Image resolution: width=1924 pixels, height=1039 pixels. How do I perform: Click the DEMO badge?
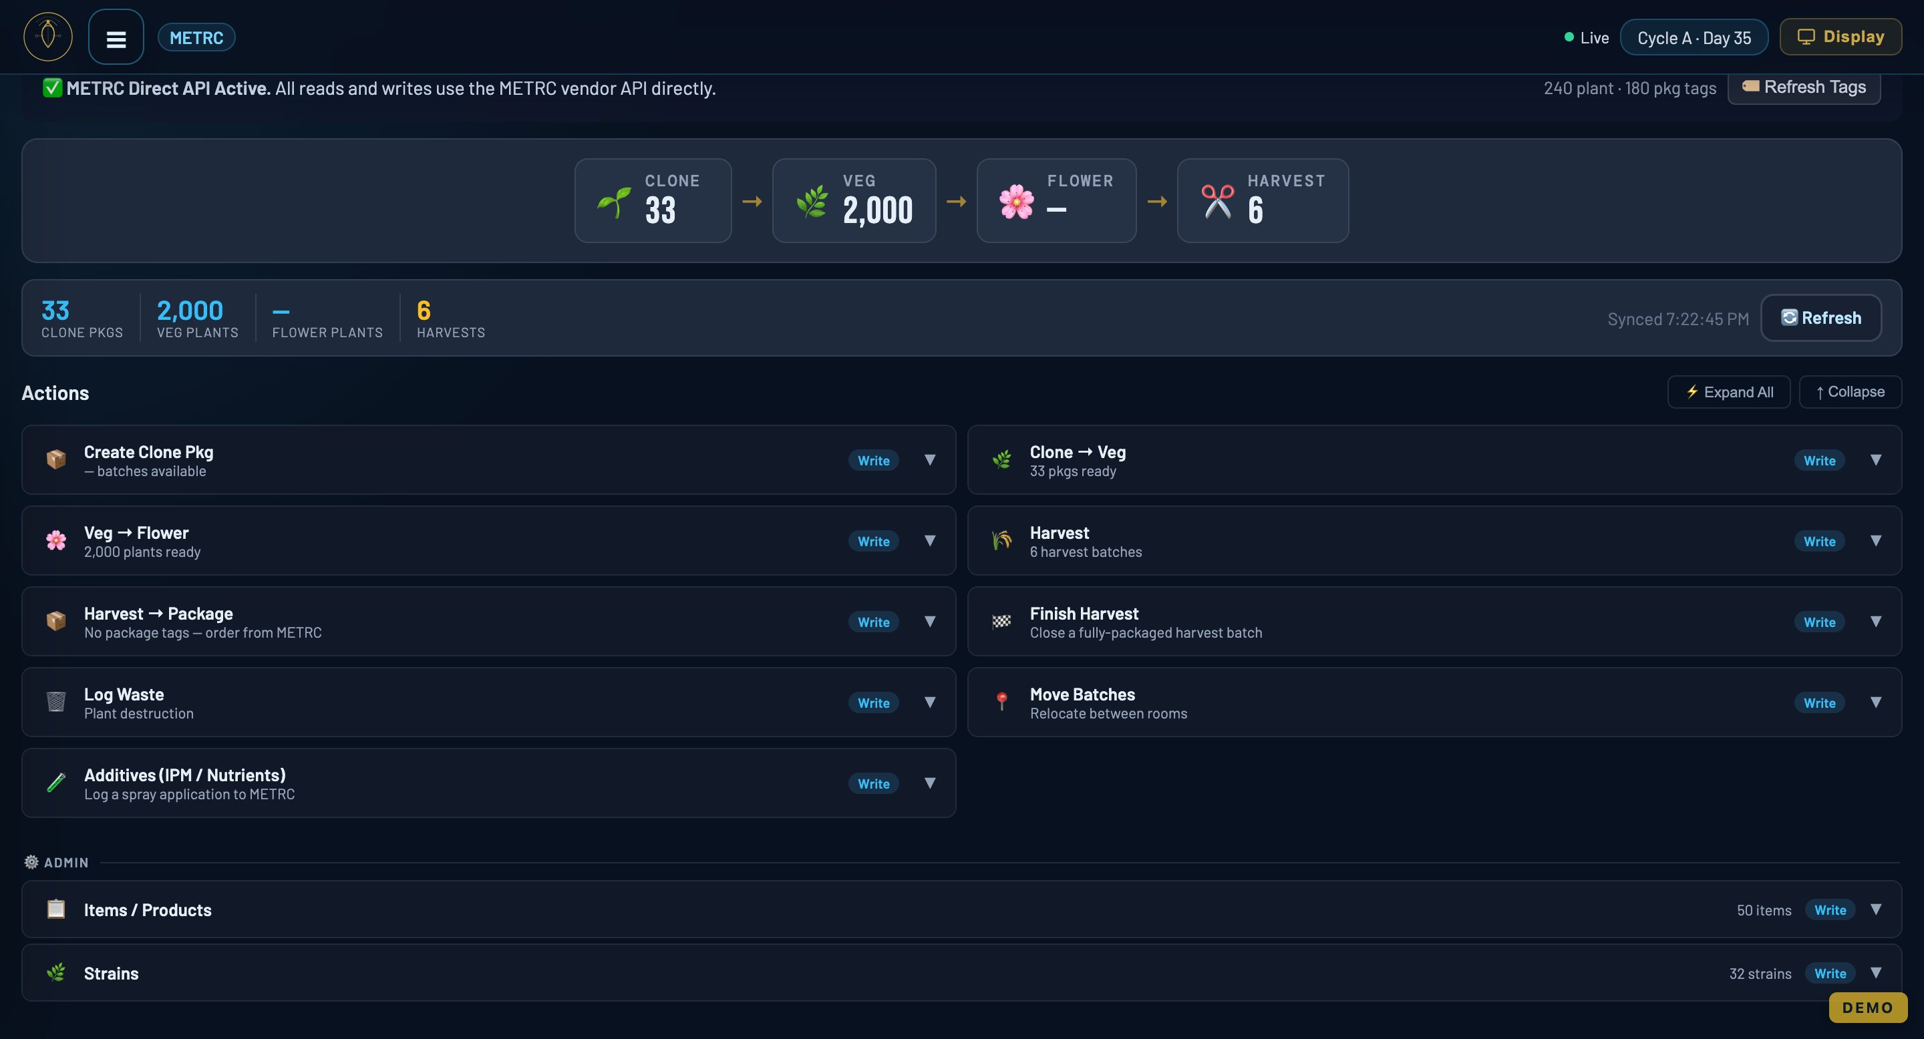click(x=1868, y=1008)
